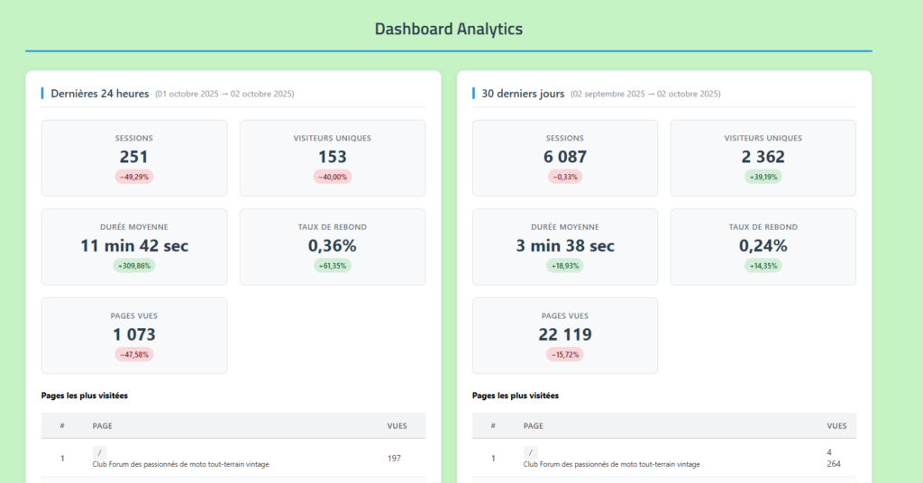Select the 11 min 42 sec duration value

click(134, 245)
